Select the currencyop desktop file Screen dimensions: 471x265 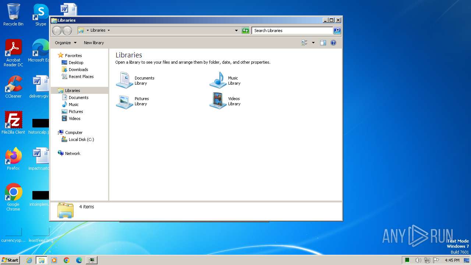pyautogui.click(x=13, y=236)
